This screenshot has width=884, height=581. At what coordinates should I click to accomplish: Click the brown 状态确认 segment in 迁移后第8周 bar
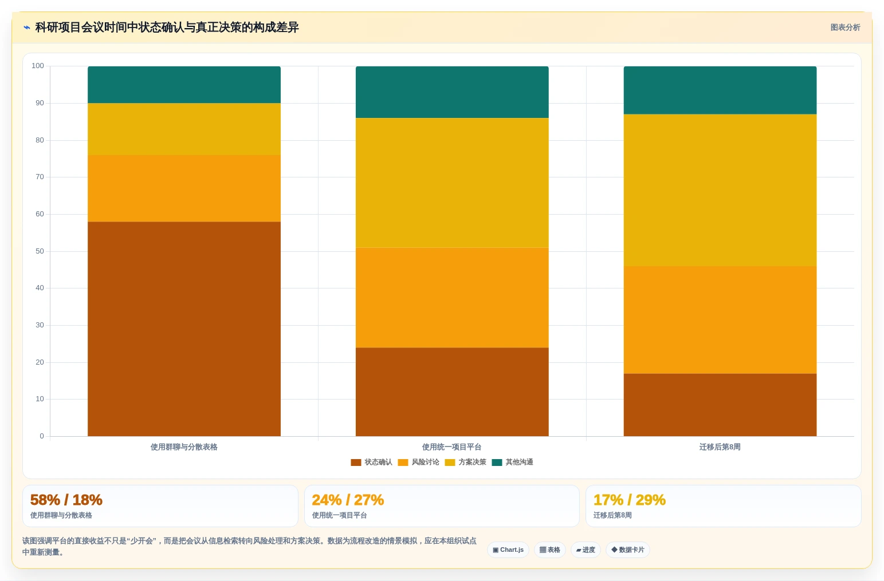720,405
